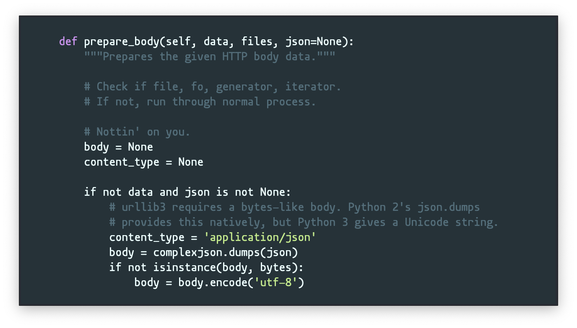Image resolution: width=577 pixels, height=328 pixels.
Task: Click the 'def' keyword
Action: (68, 41)
